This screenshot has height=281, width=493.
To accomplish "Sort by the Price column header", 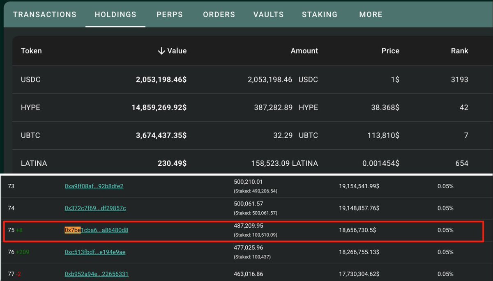I will (390, 51).
